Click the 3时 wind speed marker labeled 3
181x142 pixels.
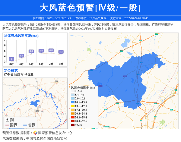pyautogui.click(x=11, y=59)
